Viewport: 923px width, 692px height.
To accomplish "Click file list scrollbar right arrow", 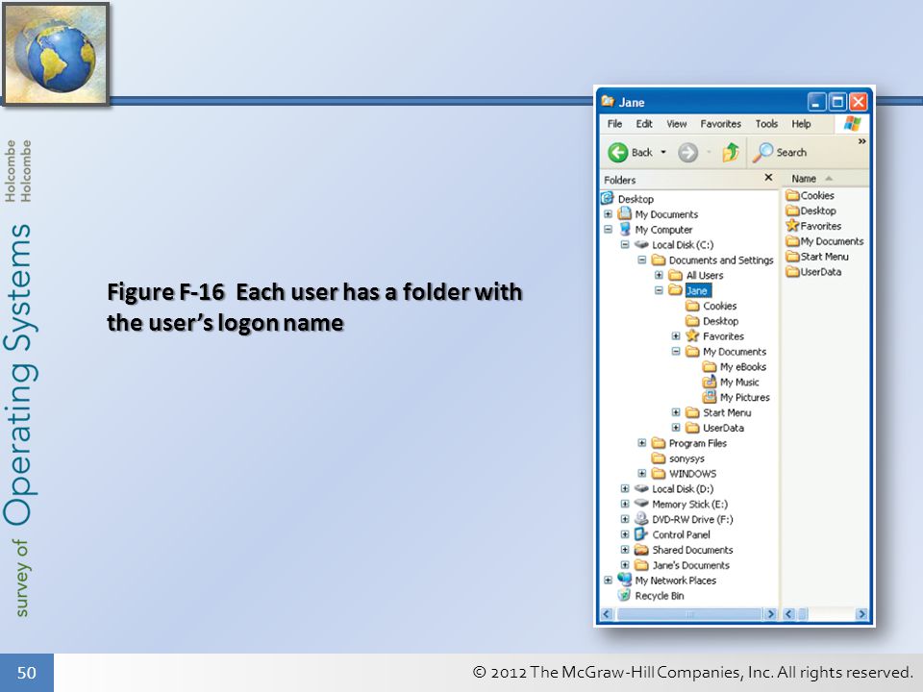I will (x=861, y=614).
